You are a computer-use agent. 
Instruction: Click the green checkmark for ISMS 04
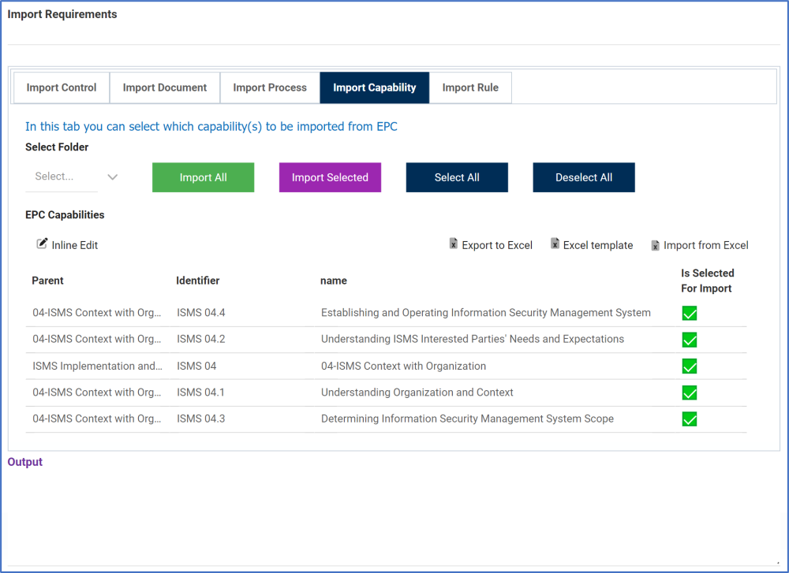pyautogui.click(x=689, y=366)
